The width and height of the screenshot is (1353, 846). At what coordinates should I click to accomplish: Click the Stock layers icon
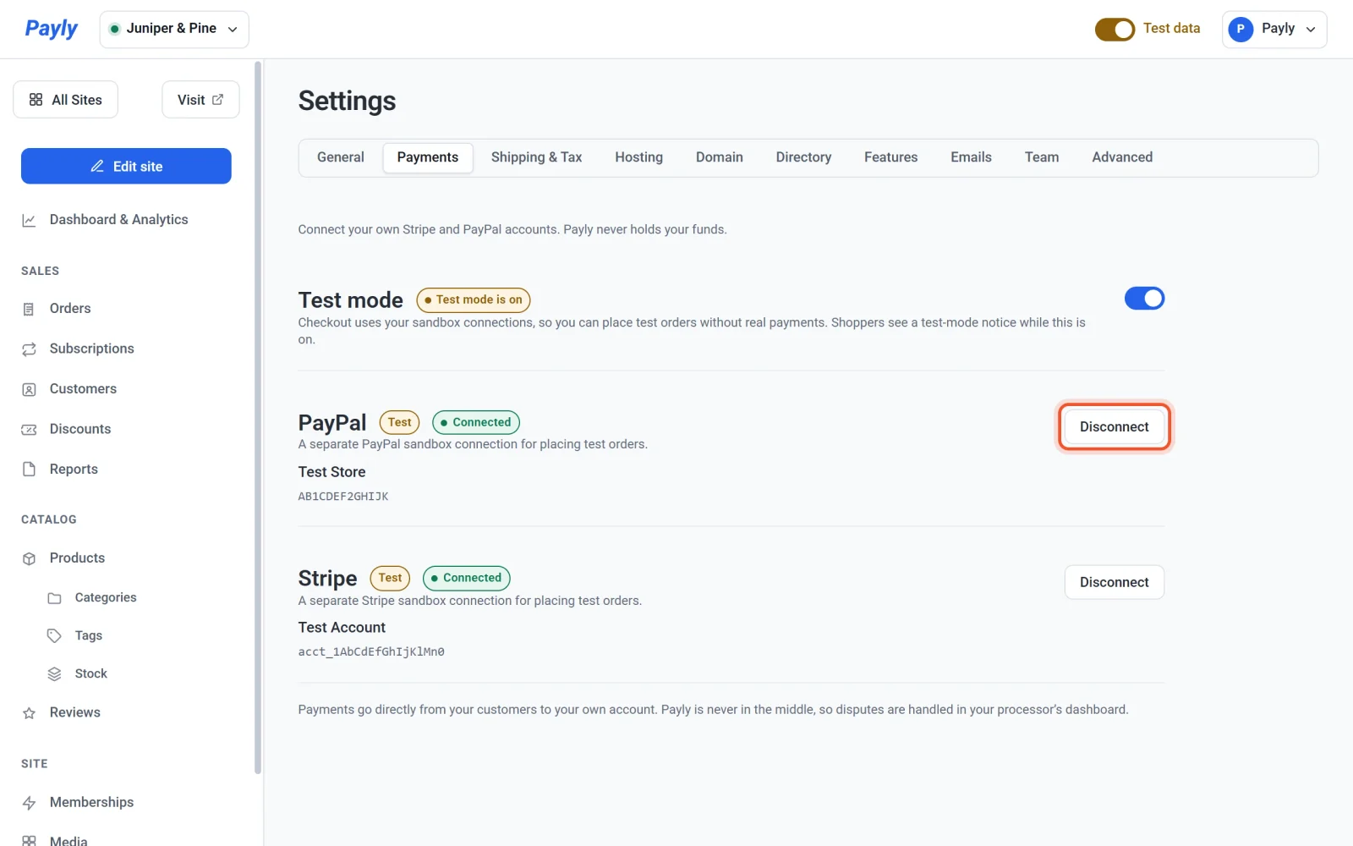pyautogui.click(x=54, y=673)
